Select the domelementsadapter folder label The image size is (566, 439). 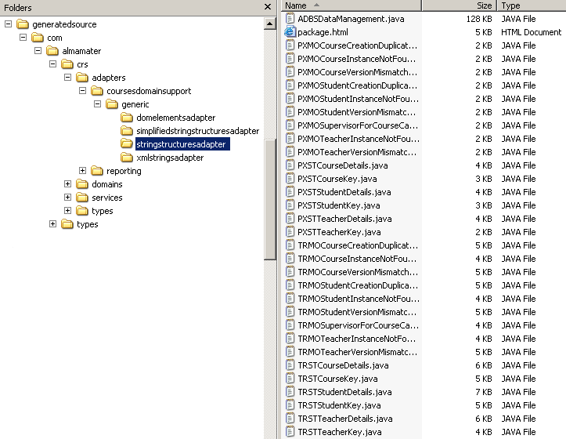pyautogui.click(x=176, y=118)
